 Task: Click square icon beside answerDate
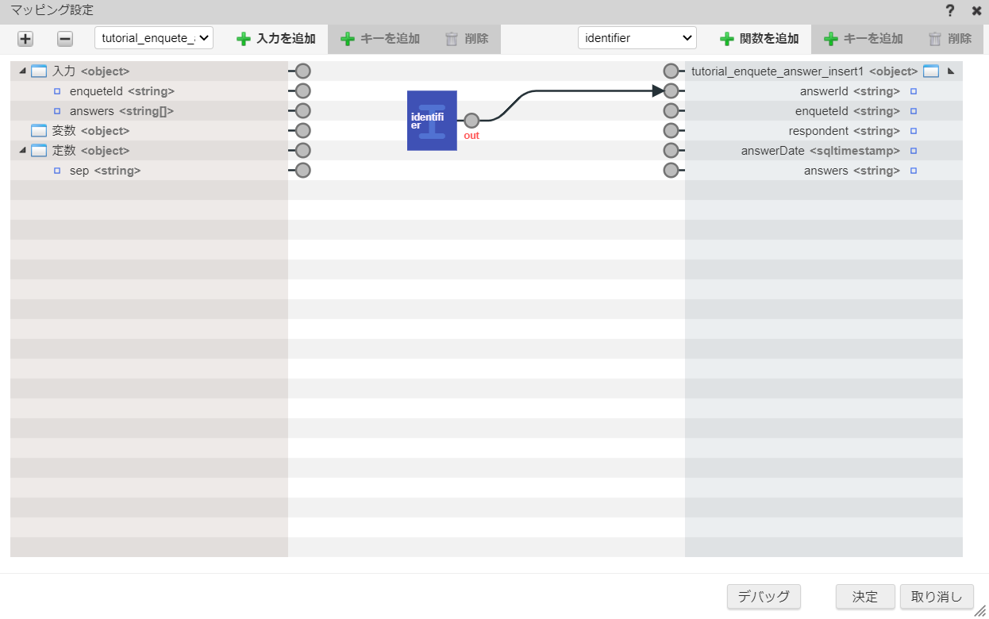[x=914, y=151]
